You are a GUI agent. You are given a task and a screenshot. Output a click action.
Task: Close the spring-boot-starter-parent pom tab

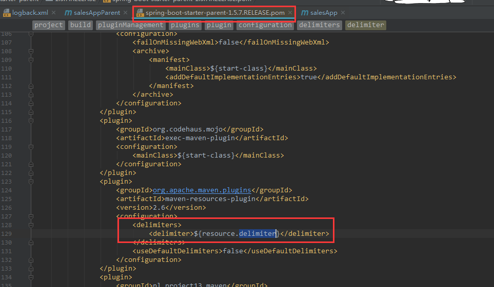pyautogui.click(x=290, y=13)
